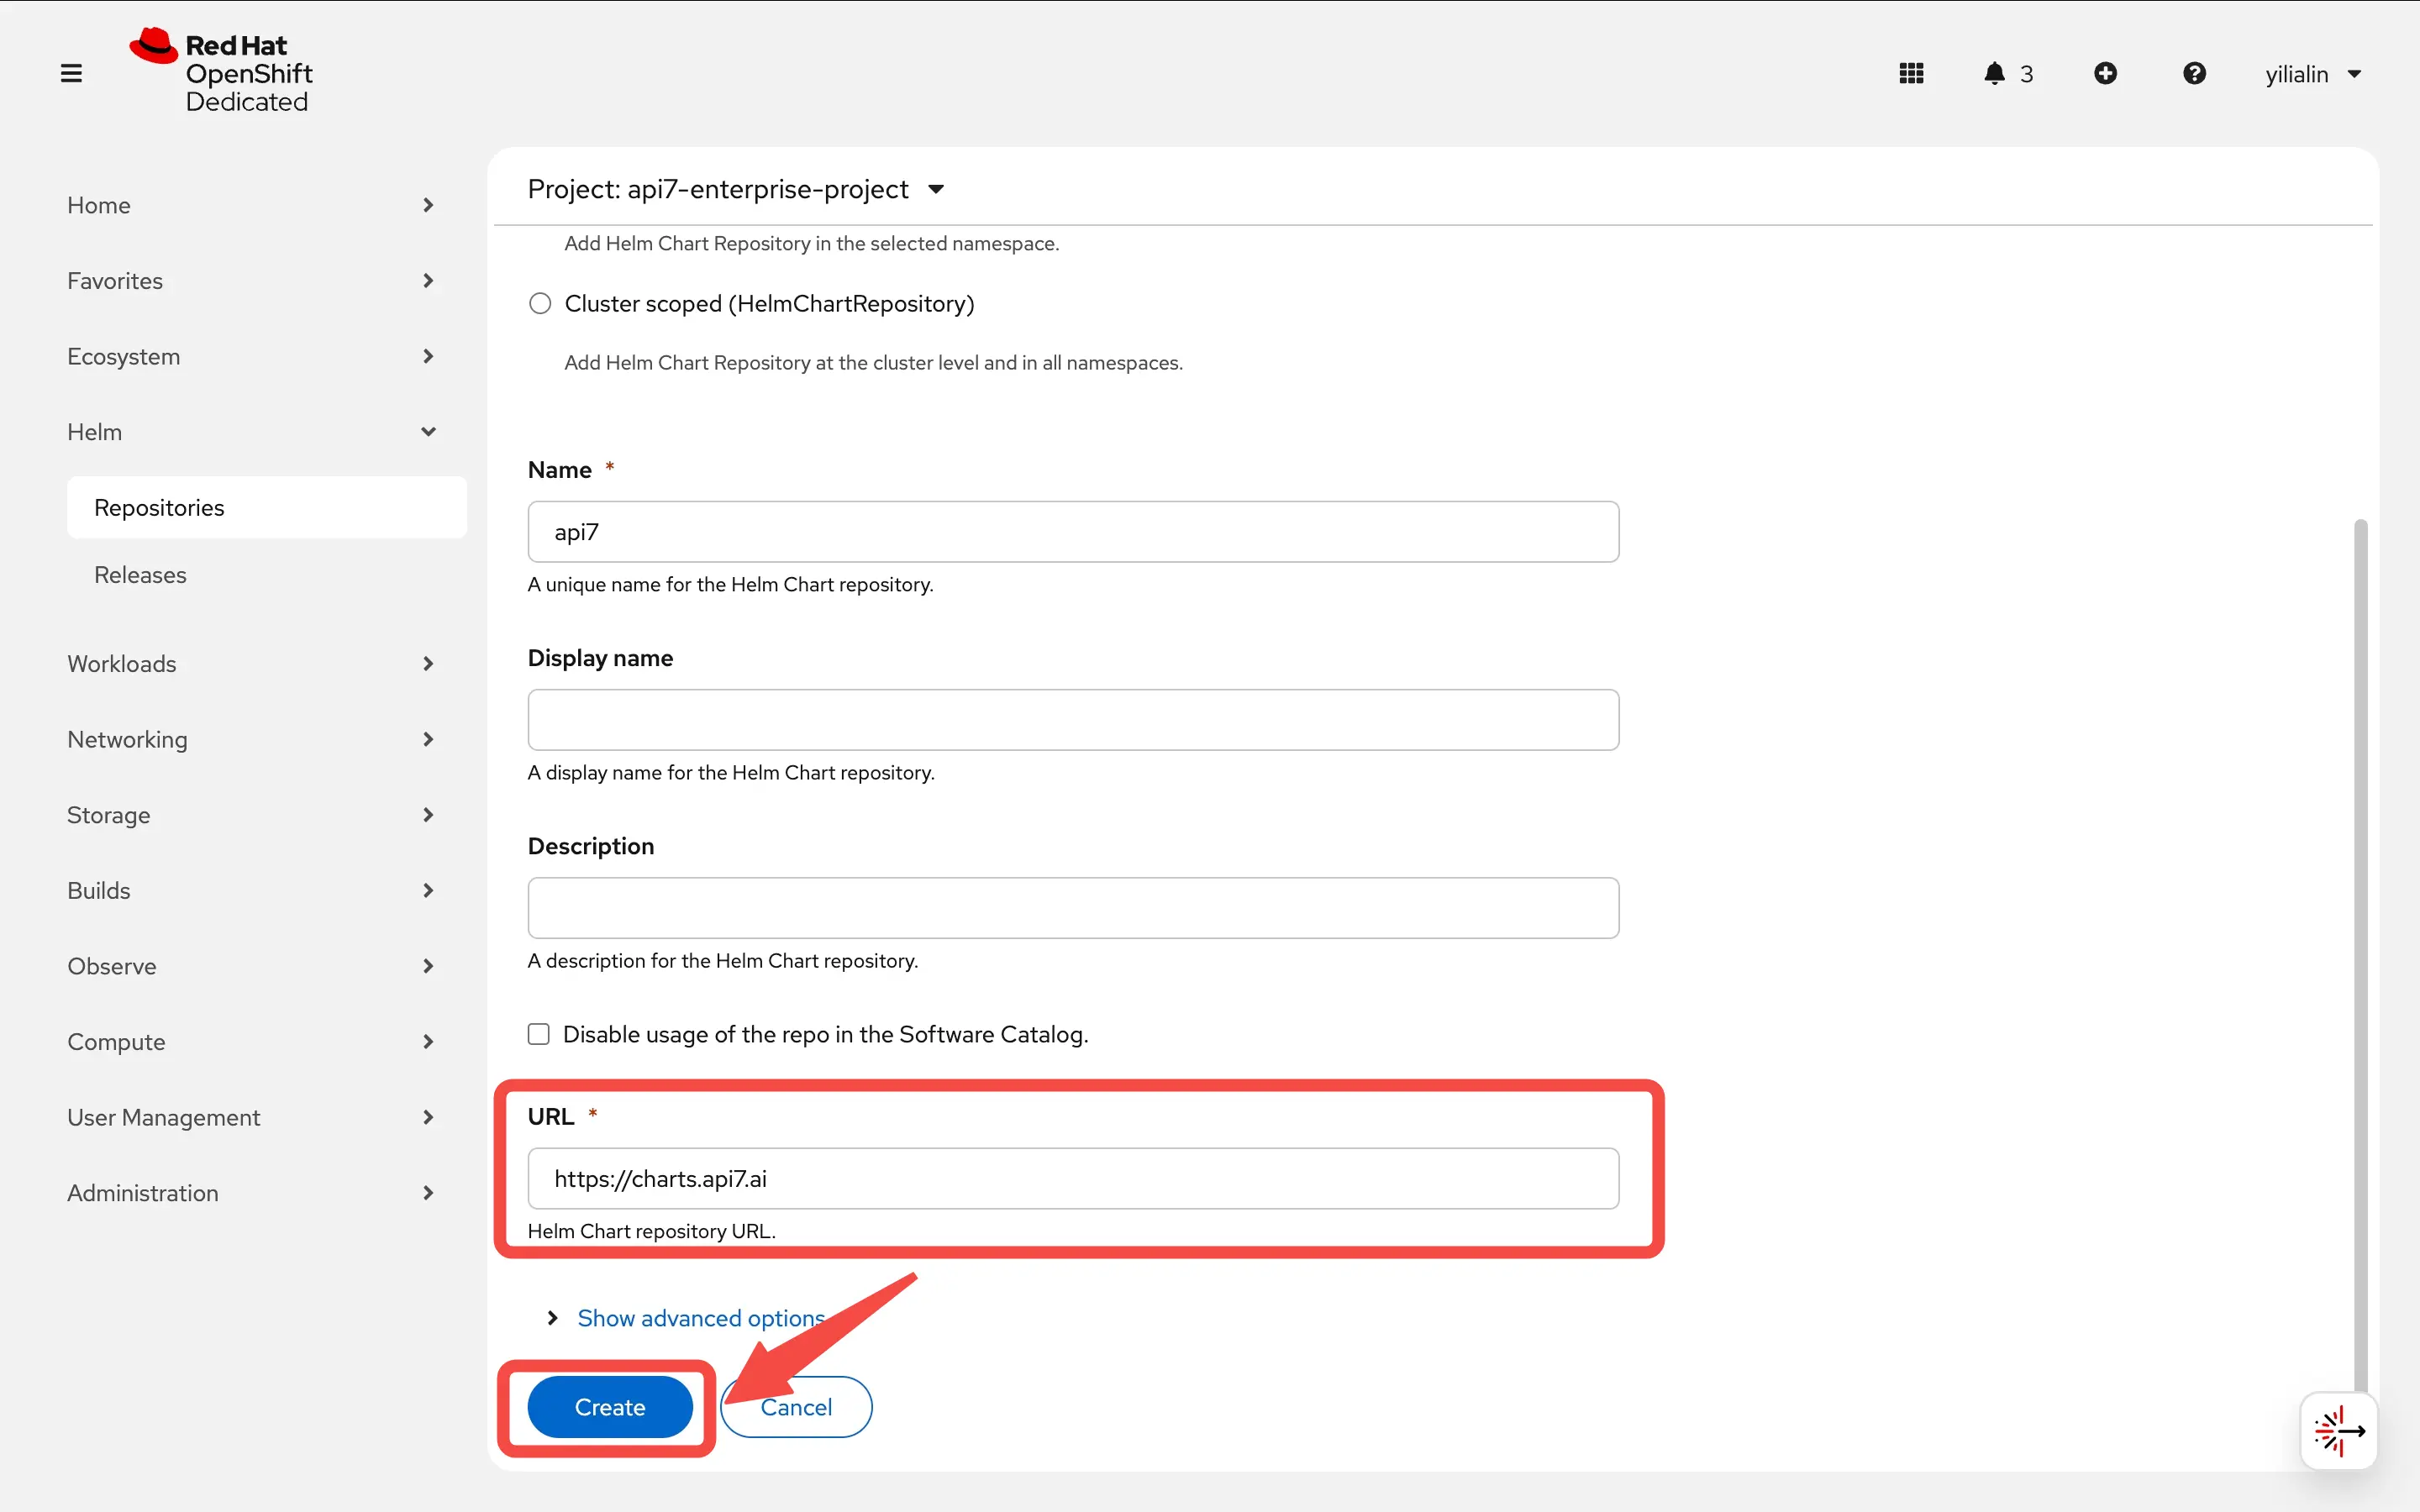View the 3 pending notifications
Image resolution: width=2420 pixels, height=1512 pixels.
point(2006,72)
